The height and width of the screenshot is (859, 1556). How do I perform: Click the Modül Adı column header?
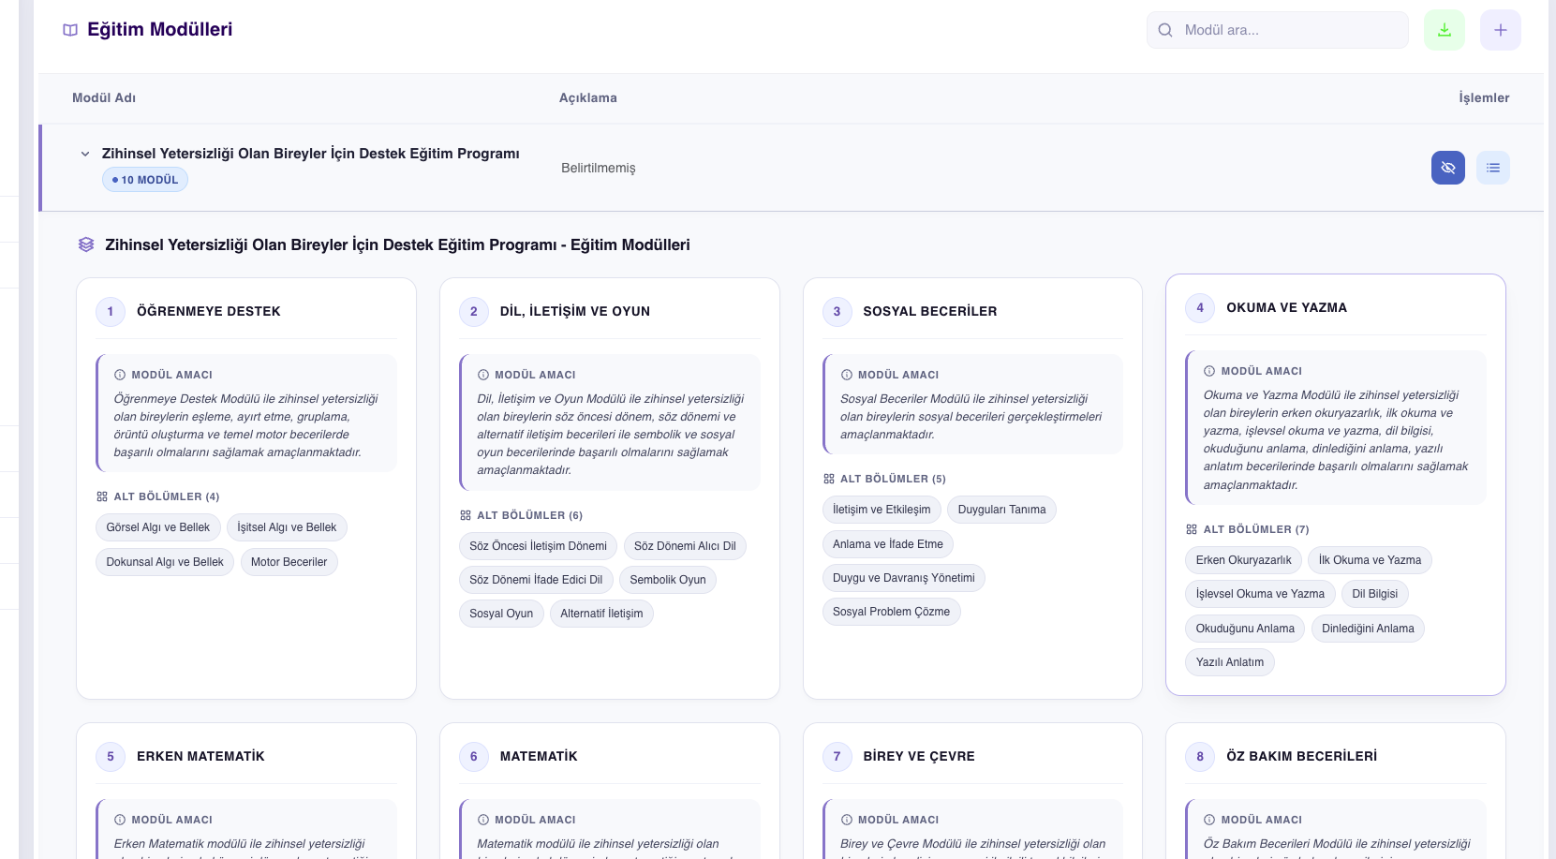(x=104, y=97)
